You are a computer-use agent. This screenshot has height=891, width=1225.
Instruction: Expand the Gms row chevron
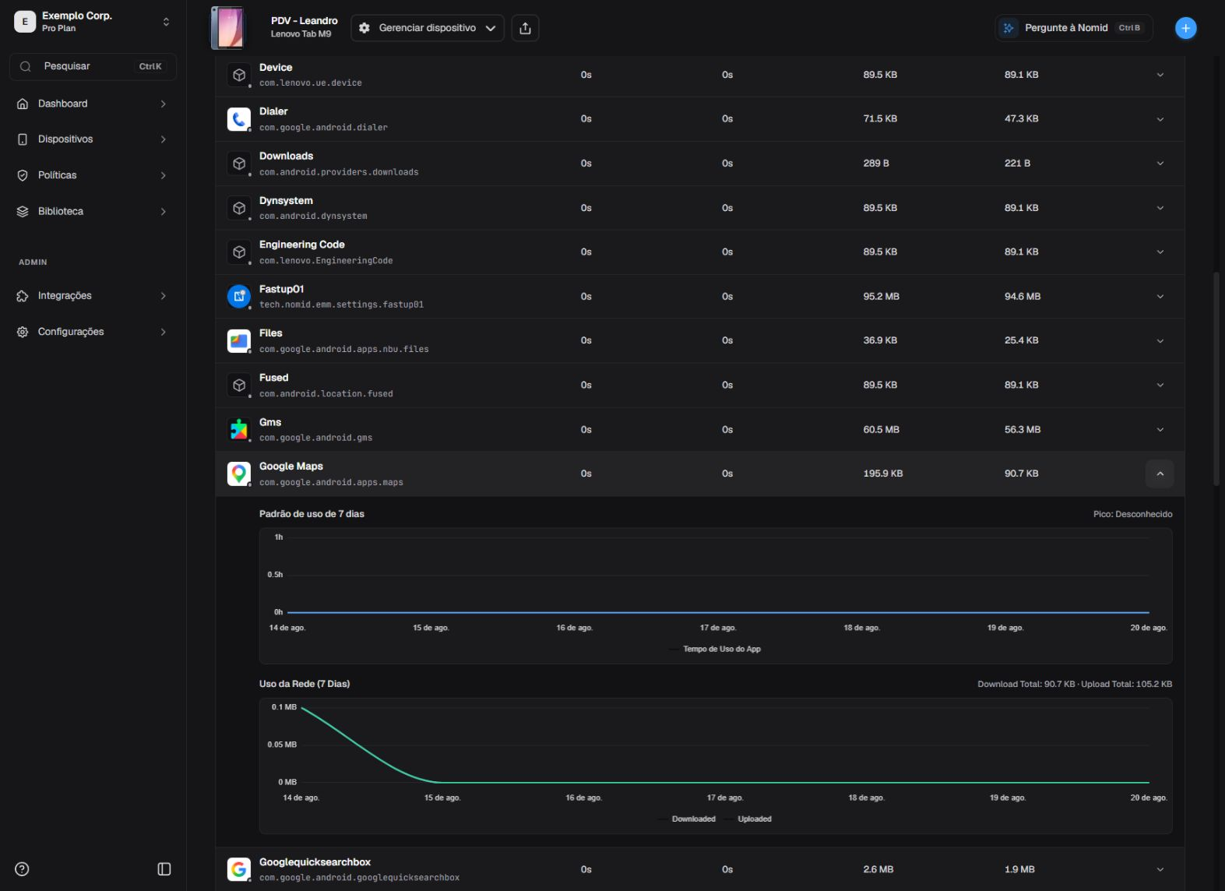coord(1160,430)
